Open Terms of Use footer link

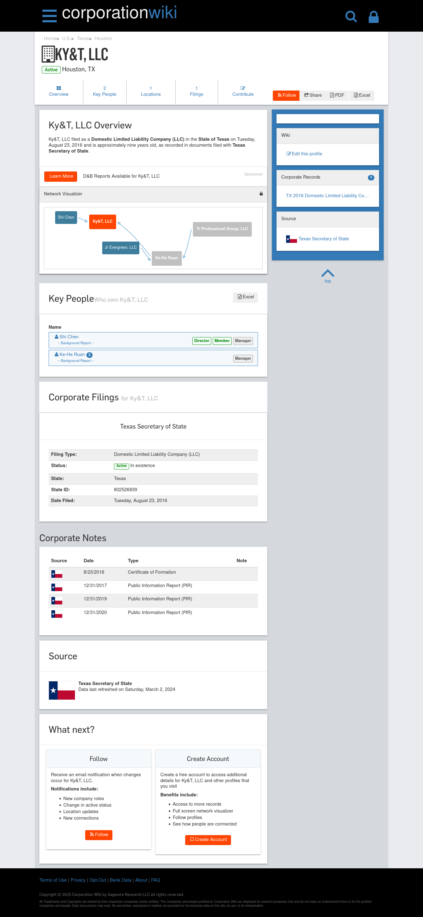(x=53, y=880)
